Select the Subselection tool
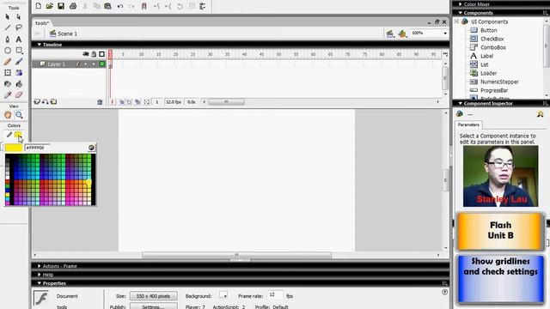The image size is (550, 309). 19,17
